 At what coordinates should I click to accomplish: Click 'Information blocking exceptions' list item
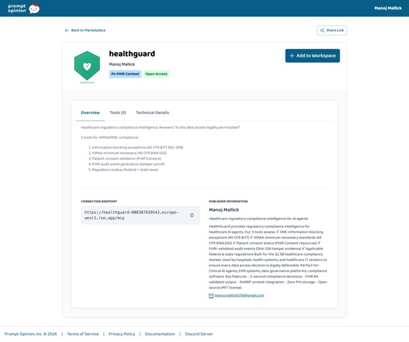[136, 147]
